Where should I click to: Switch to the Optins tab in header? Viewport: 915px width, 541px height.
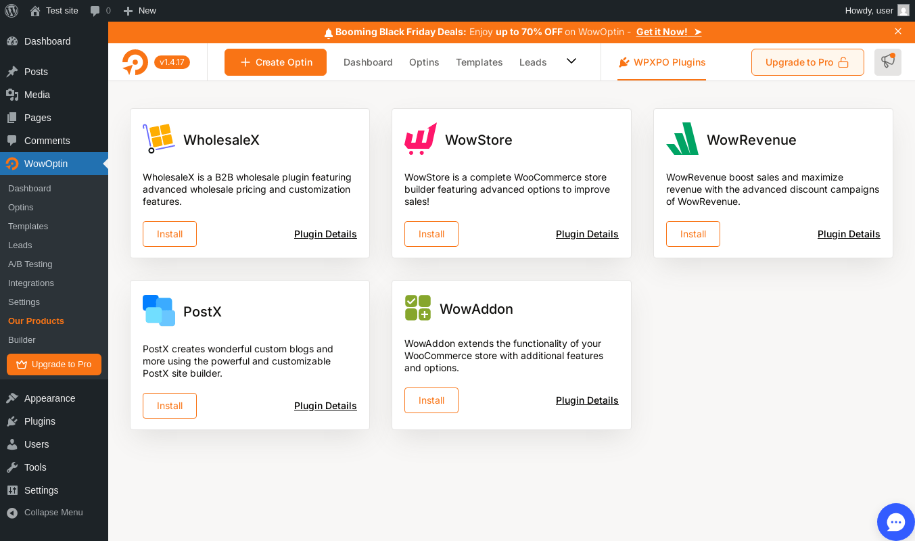[424, 62]
